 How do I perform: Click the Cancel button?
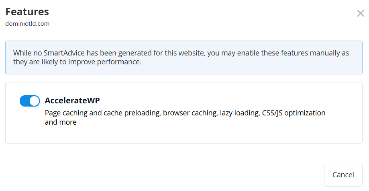(x=343, y=175)
